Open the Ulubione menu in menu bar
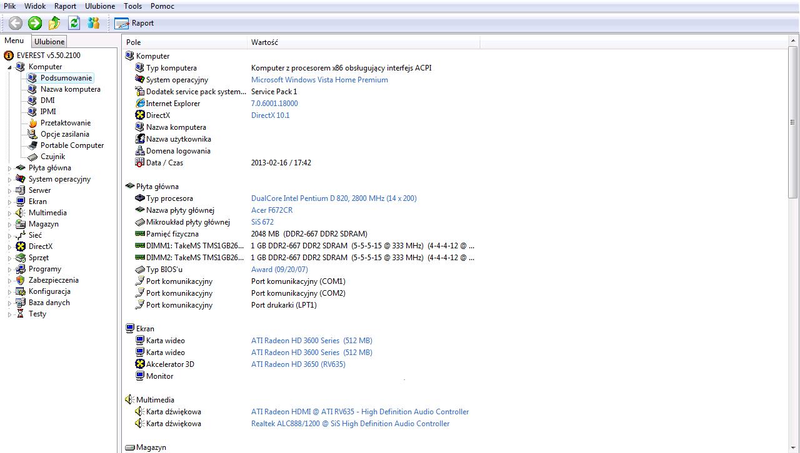The width and height of the screenshot is (800, 453). [x=100, y=6]
